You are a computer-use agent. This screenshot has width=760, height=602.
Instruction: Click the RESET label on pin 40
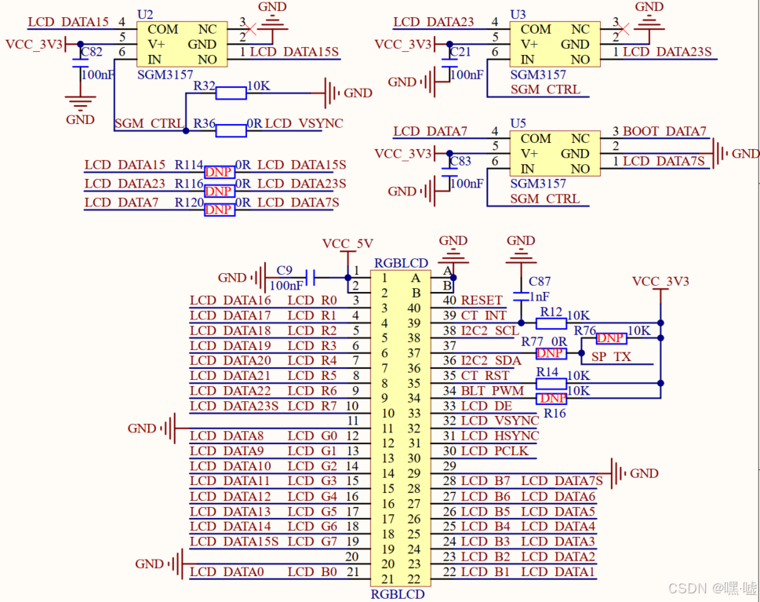pos(482,301)
